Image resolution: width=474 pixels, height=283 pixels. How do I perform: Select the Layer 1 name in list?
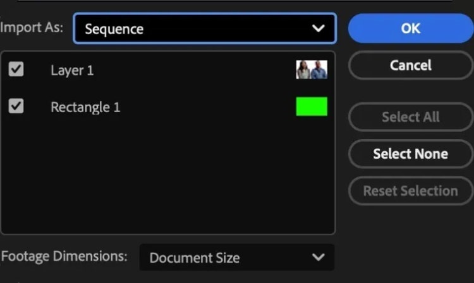(72, 70)
